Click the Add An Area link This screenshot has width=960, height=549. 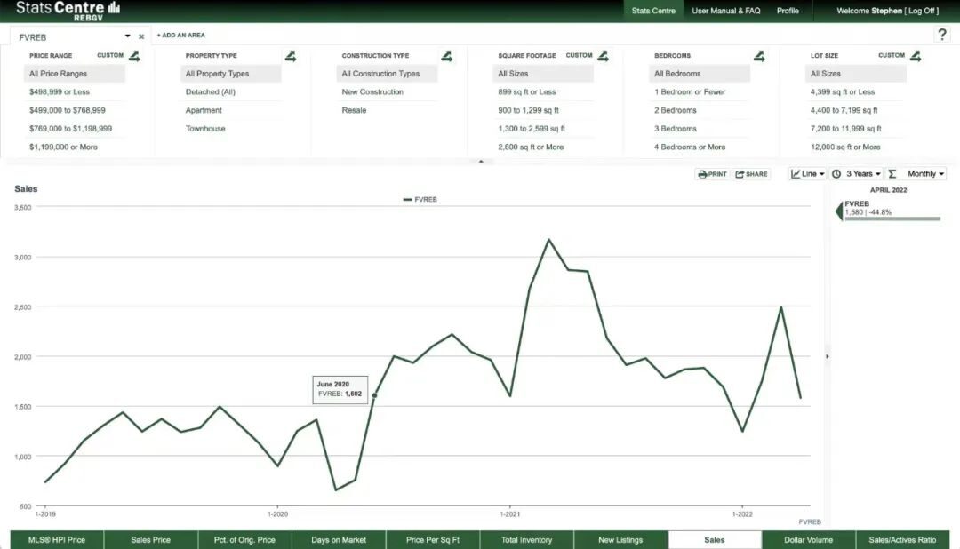pyautogui.click(x=181, y=35)
